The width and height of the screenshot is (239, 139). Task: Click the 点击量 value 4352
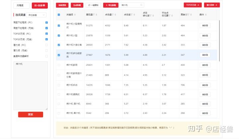108,26
